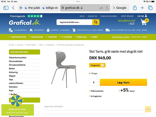Open the Safari sidebar panel
The image size is (156, 117).
[6, 8]
